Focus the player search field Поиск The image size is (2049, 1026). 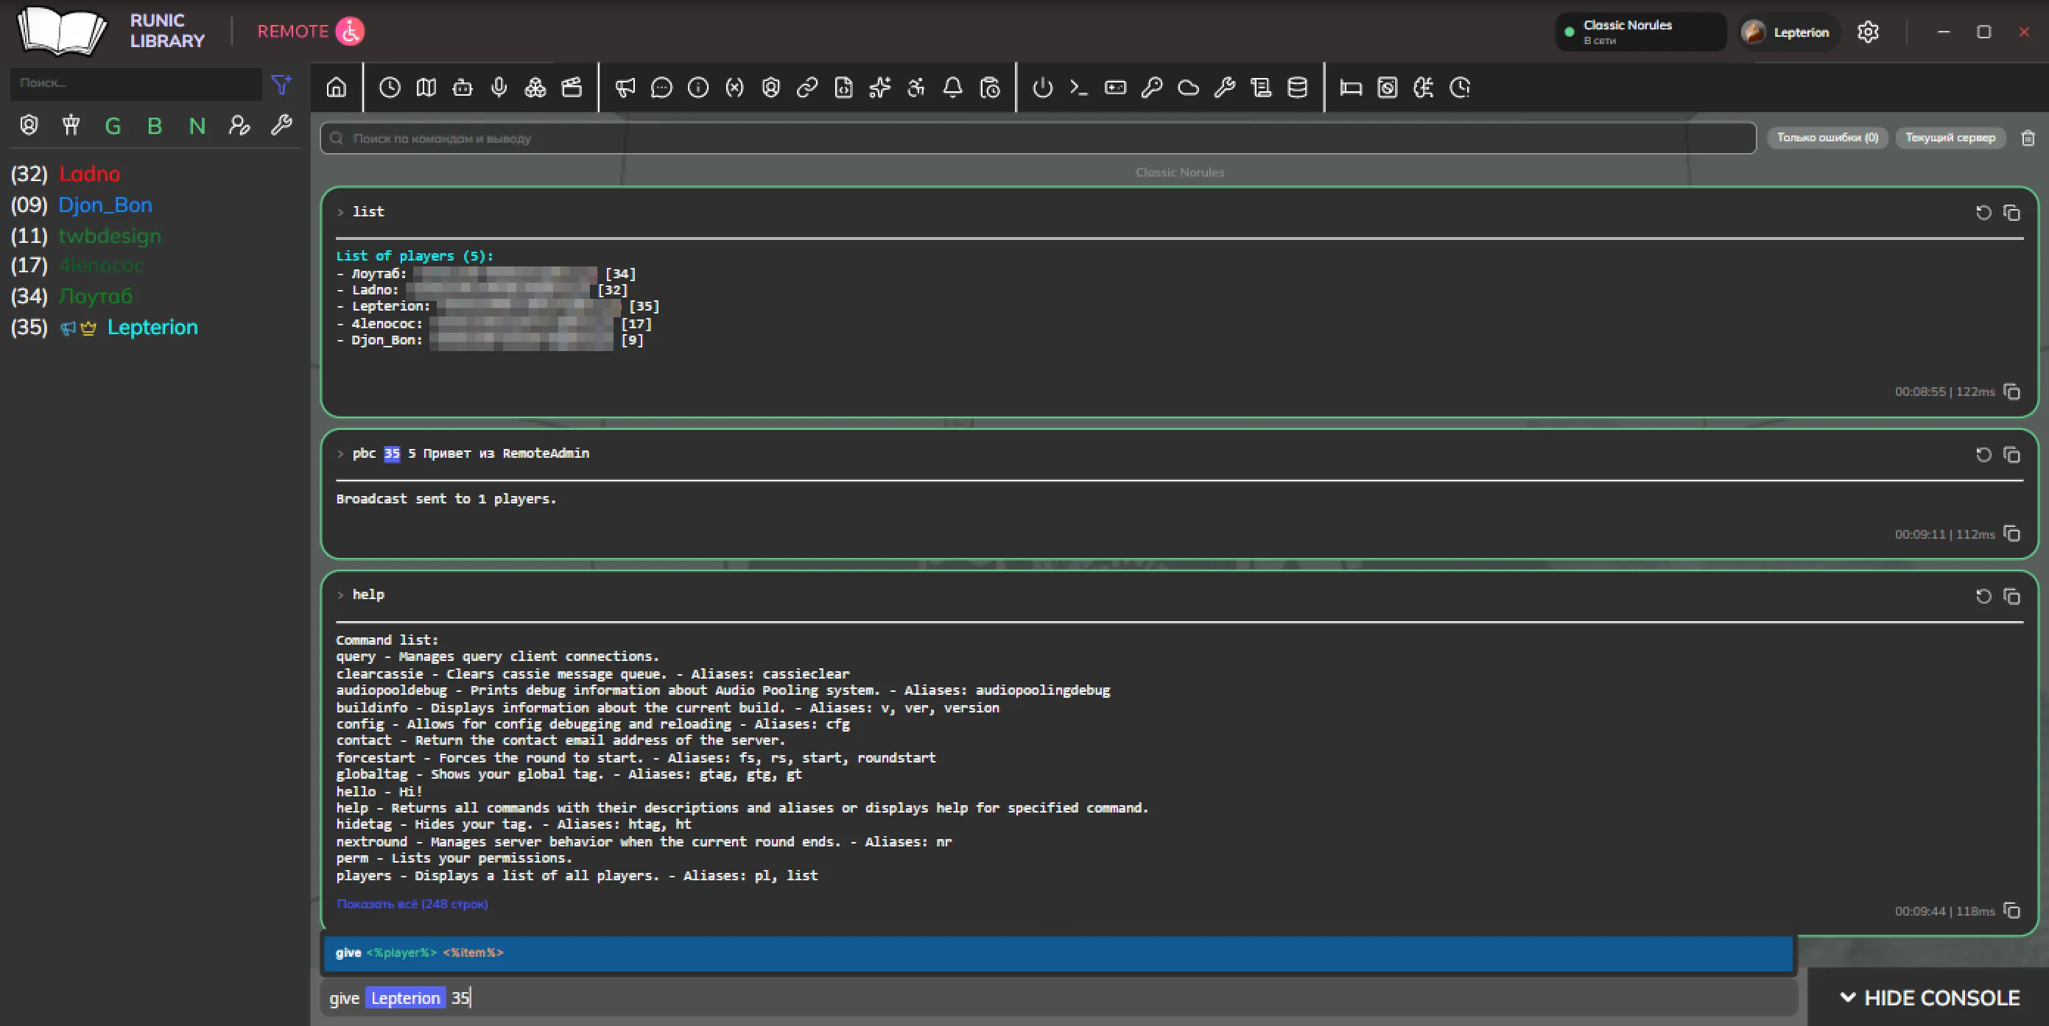pyautogui.click(x=136, y=83)
